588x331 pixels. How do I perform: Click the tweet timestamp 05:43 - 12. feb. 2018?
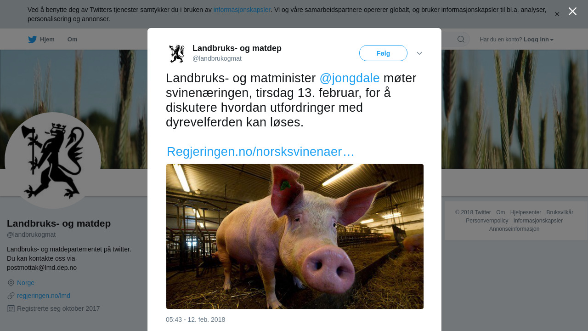[196, 320]
